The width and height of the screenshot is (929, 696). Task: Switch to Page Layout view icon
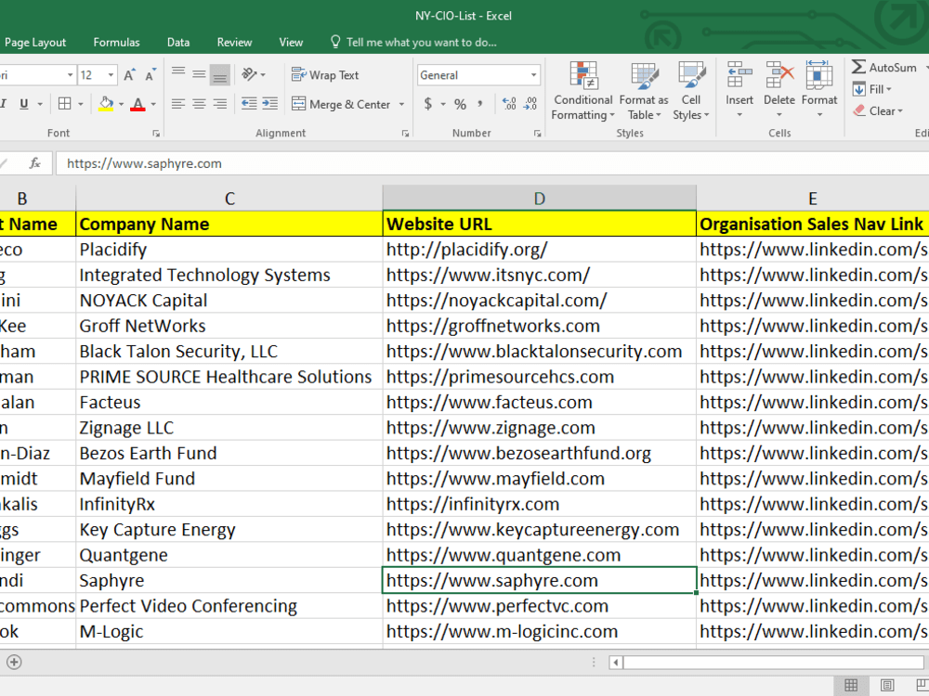887,686
